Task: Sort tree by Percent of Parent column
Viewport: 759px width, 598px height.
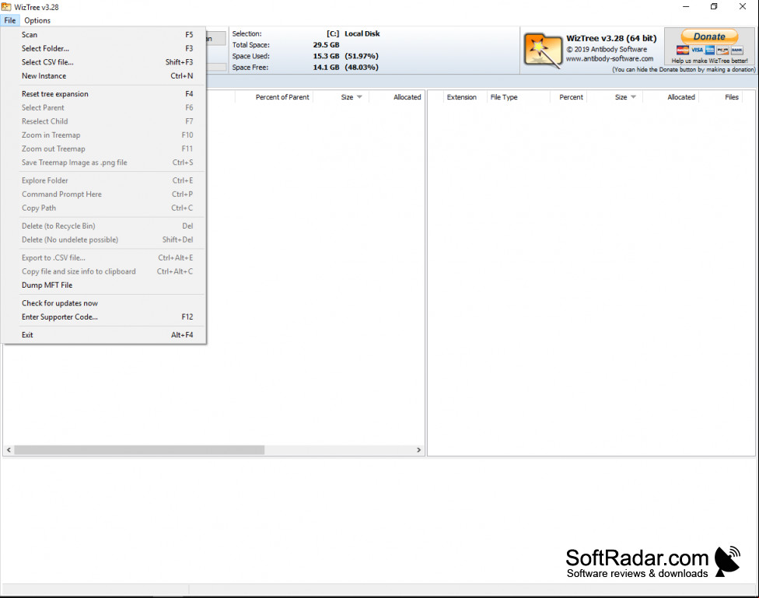Action: (x=274, y=97)
